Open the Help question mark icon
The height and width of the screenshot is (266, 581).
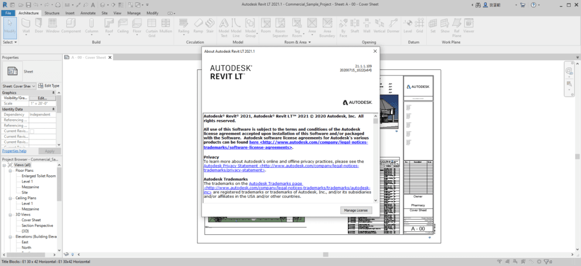click(533, 5)
